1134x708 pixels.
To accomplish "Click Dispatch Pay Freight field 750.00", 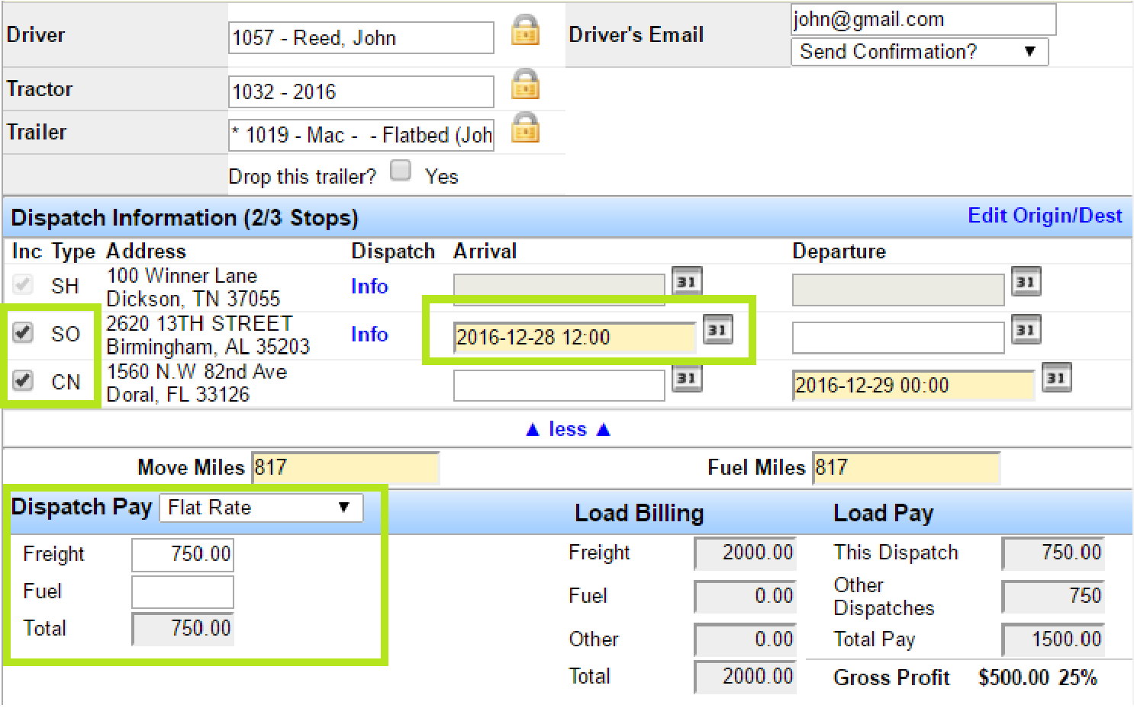I will click(x=182, y=554).
